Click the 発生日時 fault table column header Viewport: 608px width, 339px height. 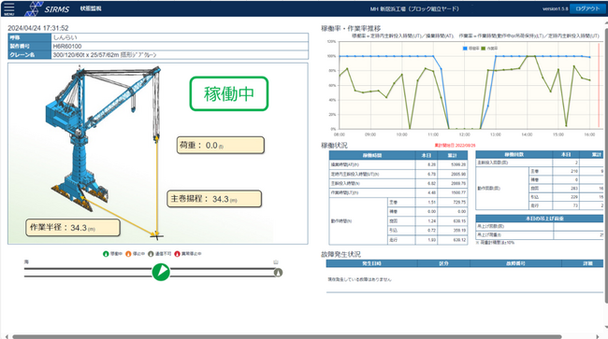pyautogui.click(x=371, y=263)
